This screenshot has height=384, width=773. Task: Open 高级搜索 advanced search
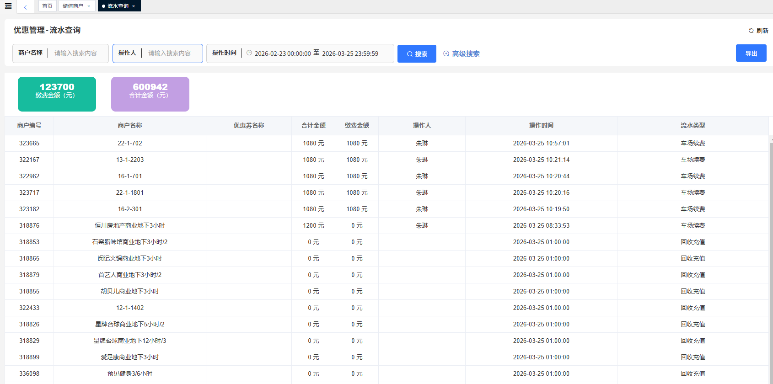click(x=462, y=53)
